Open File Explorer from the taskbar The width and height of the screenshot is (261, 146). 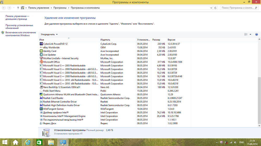click(51, 142)
